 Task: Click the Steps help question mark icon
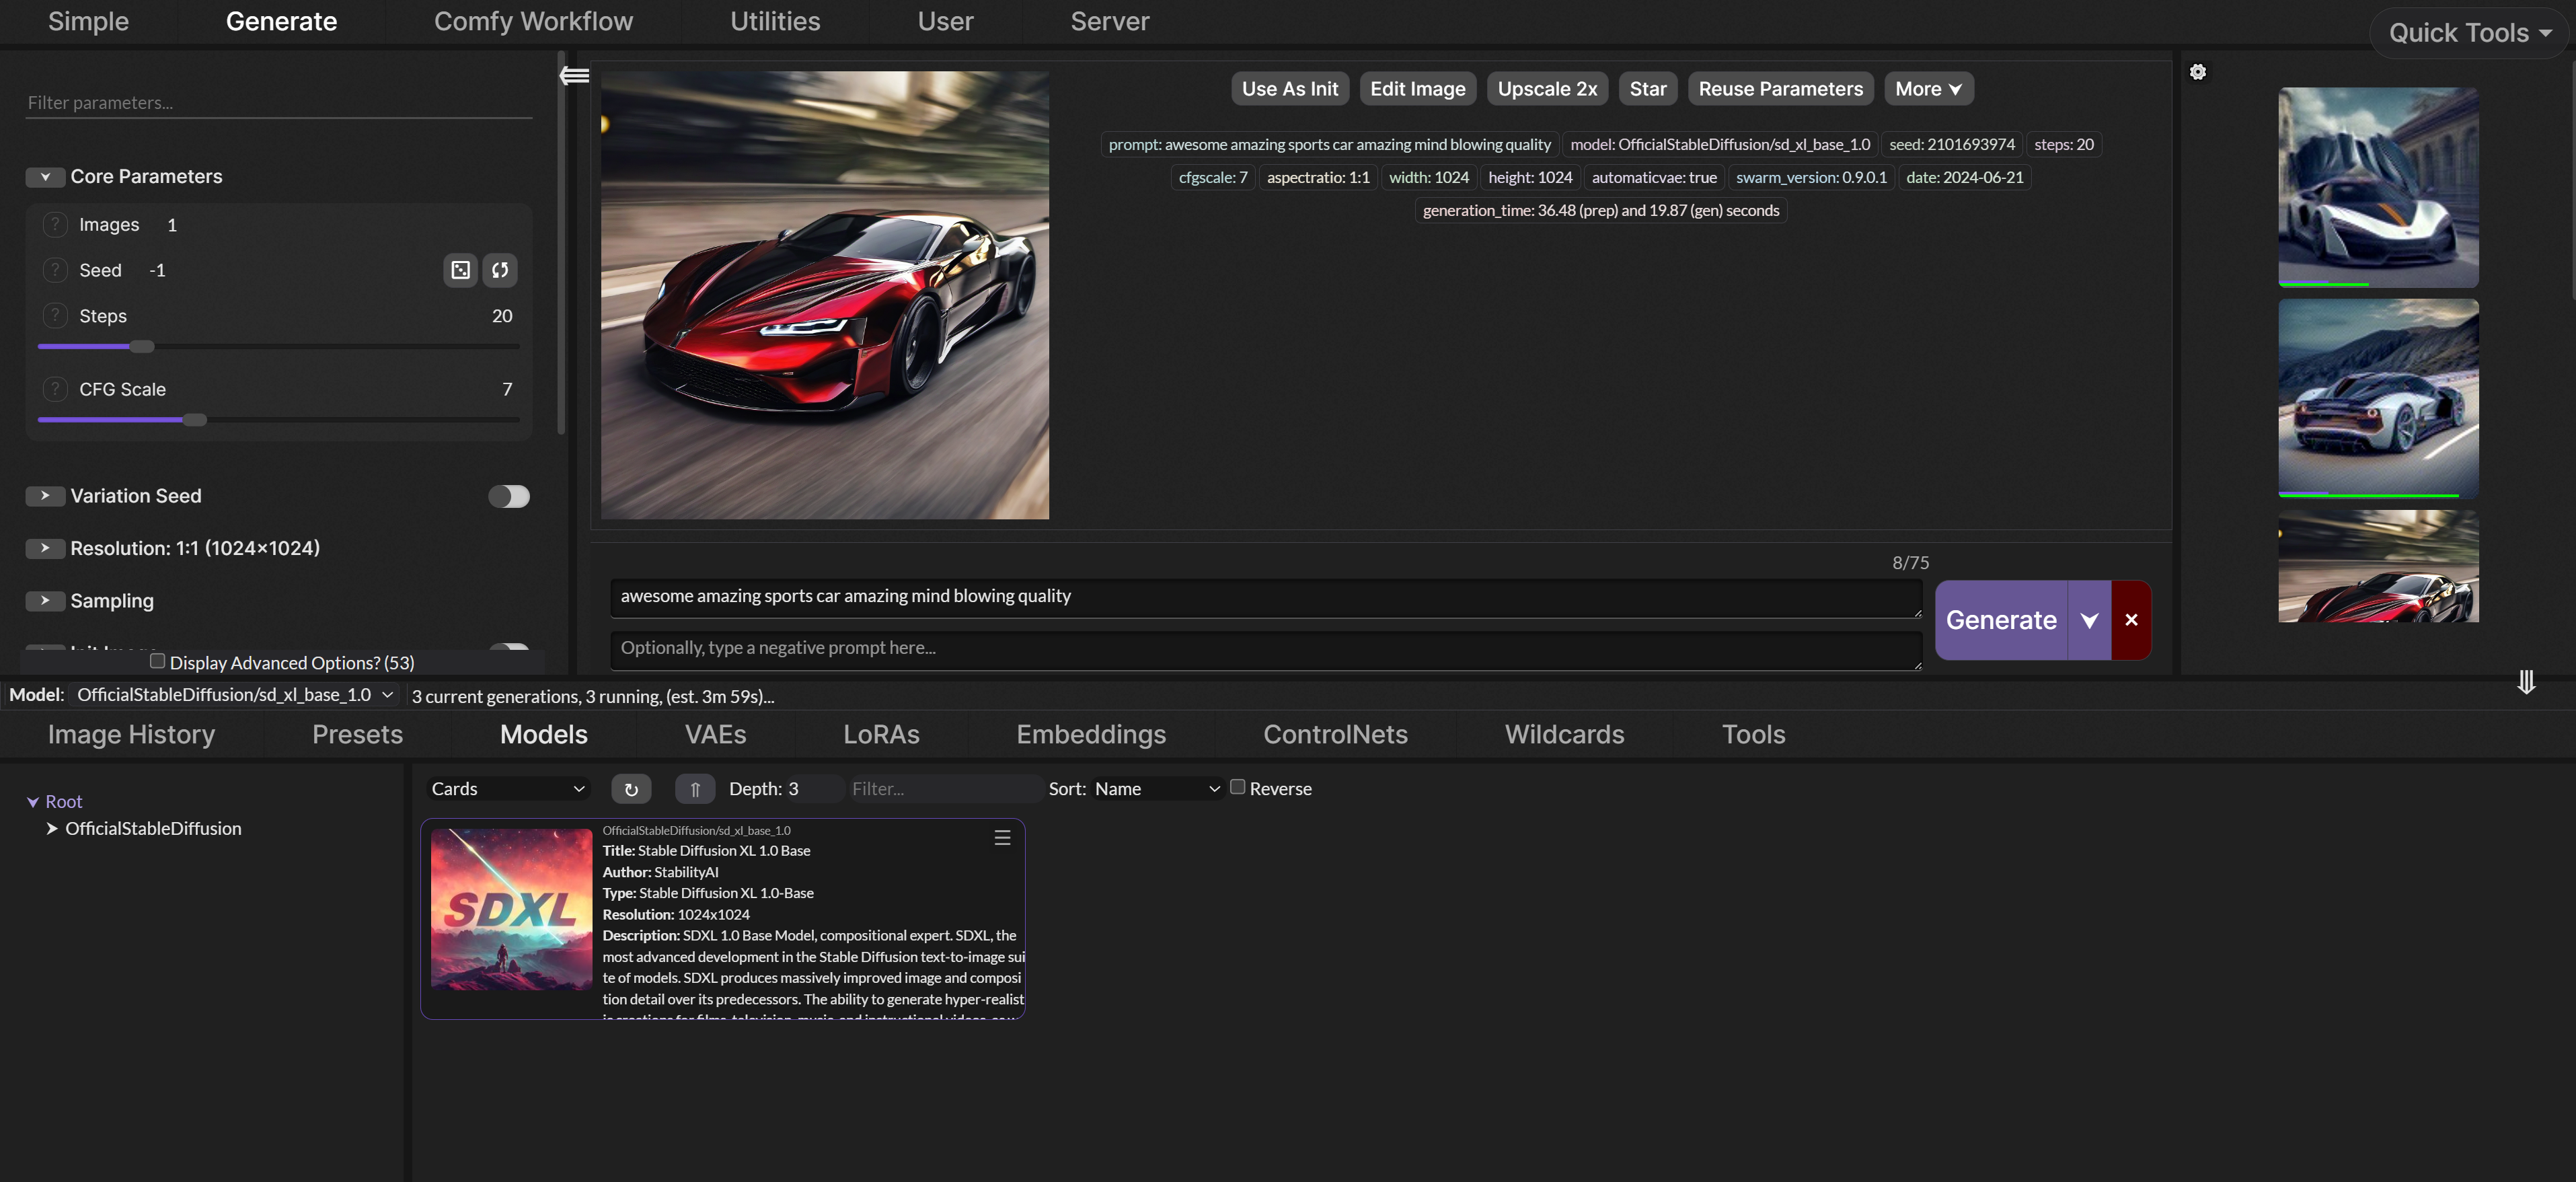click(x=55, y=316)
